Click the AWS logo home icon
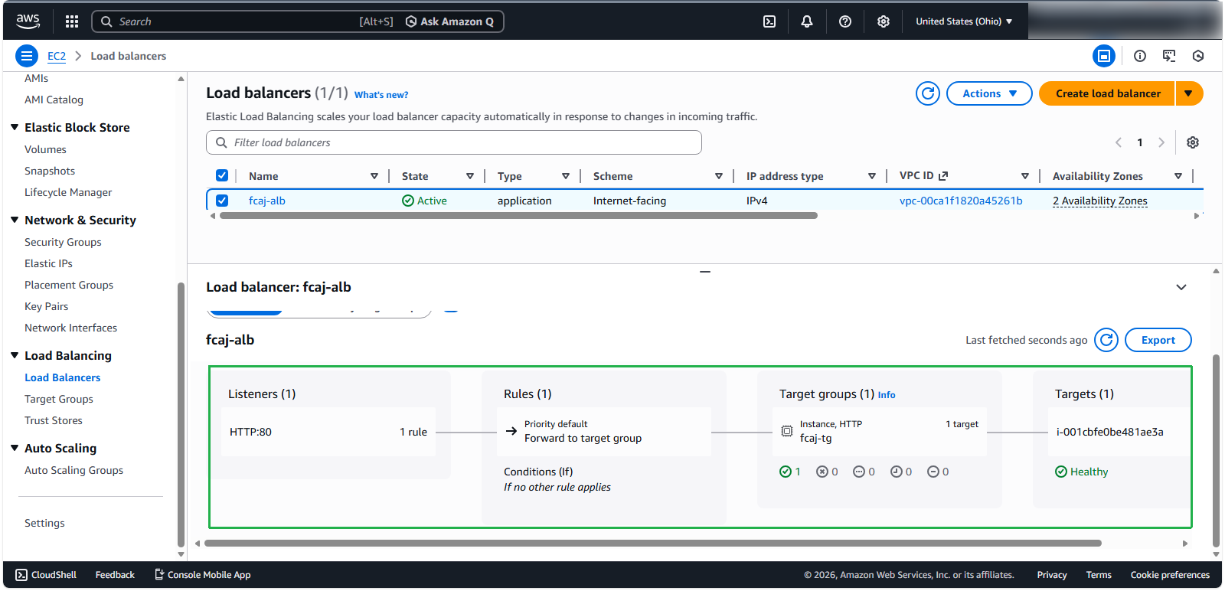 pos(28,21)
